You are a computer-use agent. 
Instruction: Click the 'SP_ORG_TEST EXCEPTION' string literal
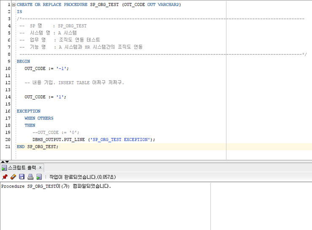click(x=121, y=139)
